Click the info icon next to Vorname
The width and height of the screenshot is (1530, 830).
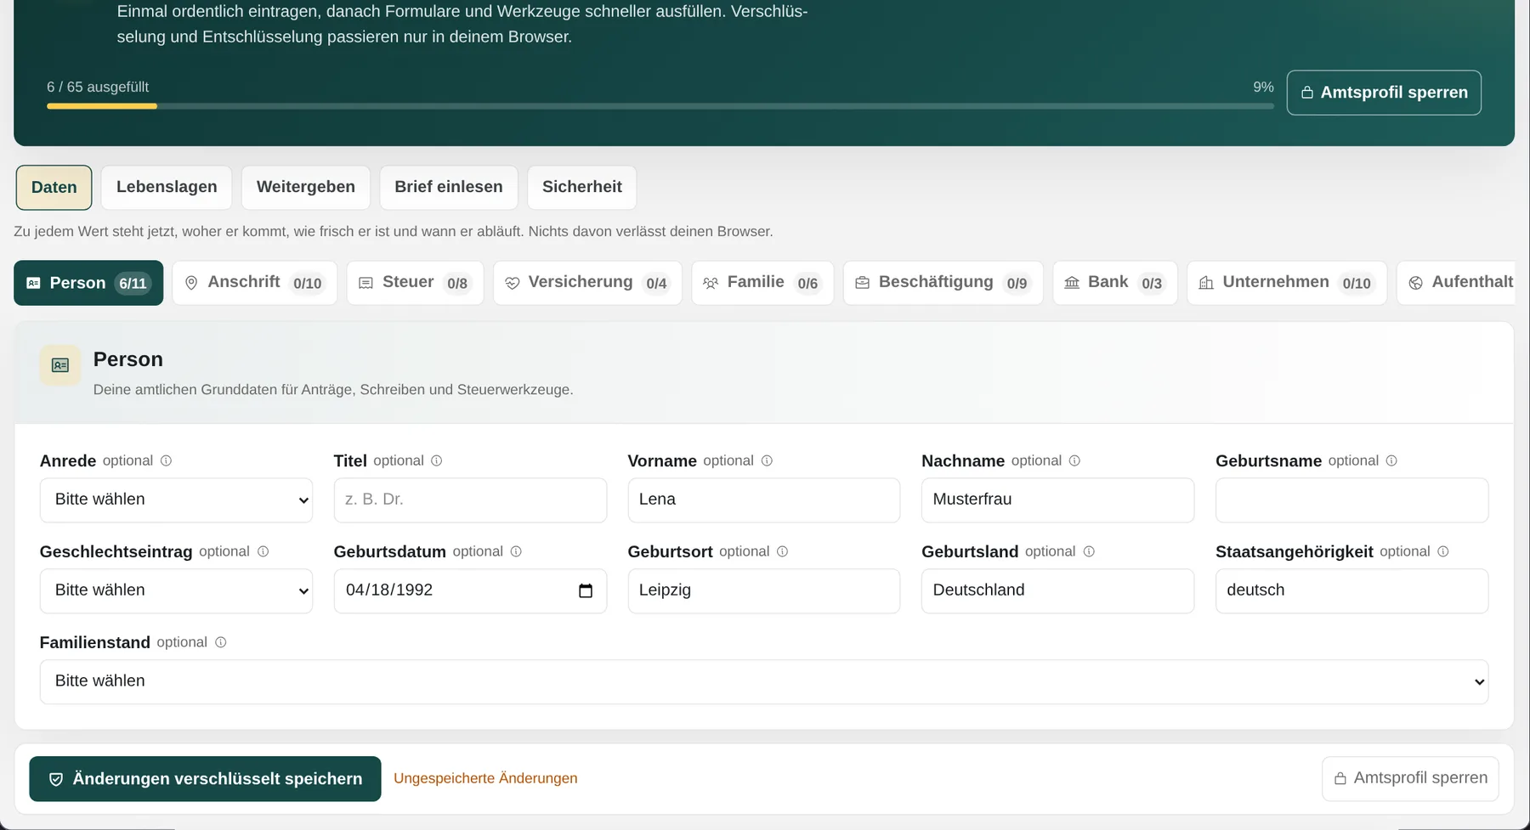[x=767, y=460]
